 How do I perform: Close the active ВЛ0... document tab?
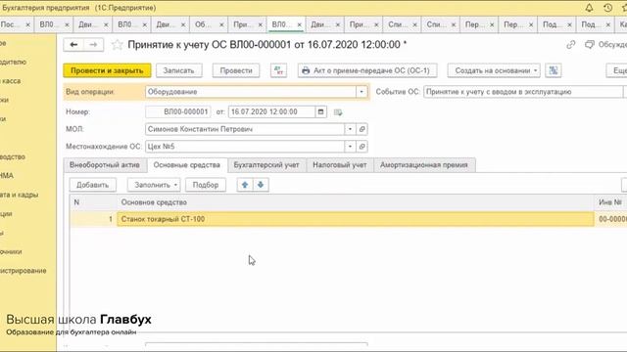click(299, 24)
